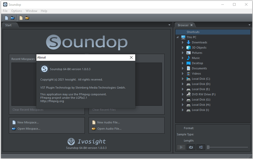This screenshot has height=159, width=253.
Task: Expand Local Disk (D:) node
Action: coord(183,84)
